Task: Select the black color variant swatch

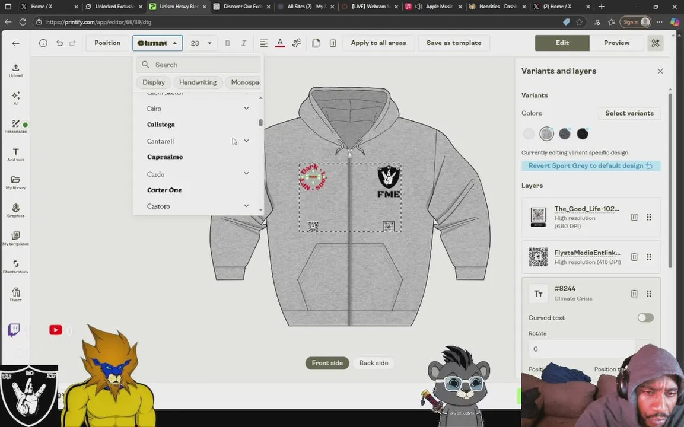Action: pyautogui.click(x=583, y=134)
